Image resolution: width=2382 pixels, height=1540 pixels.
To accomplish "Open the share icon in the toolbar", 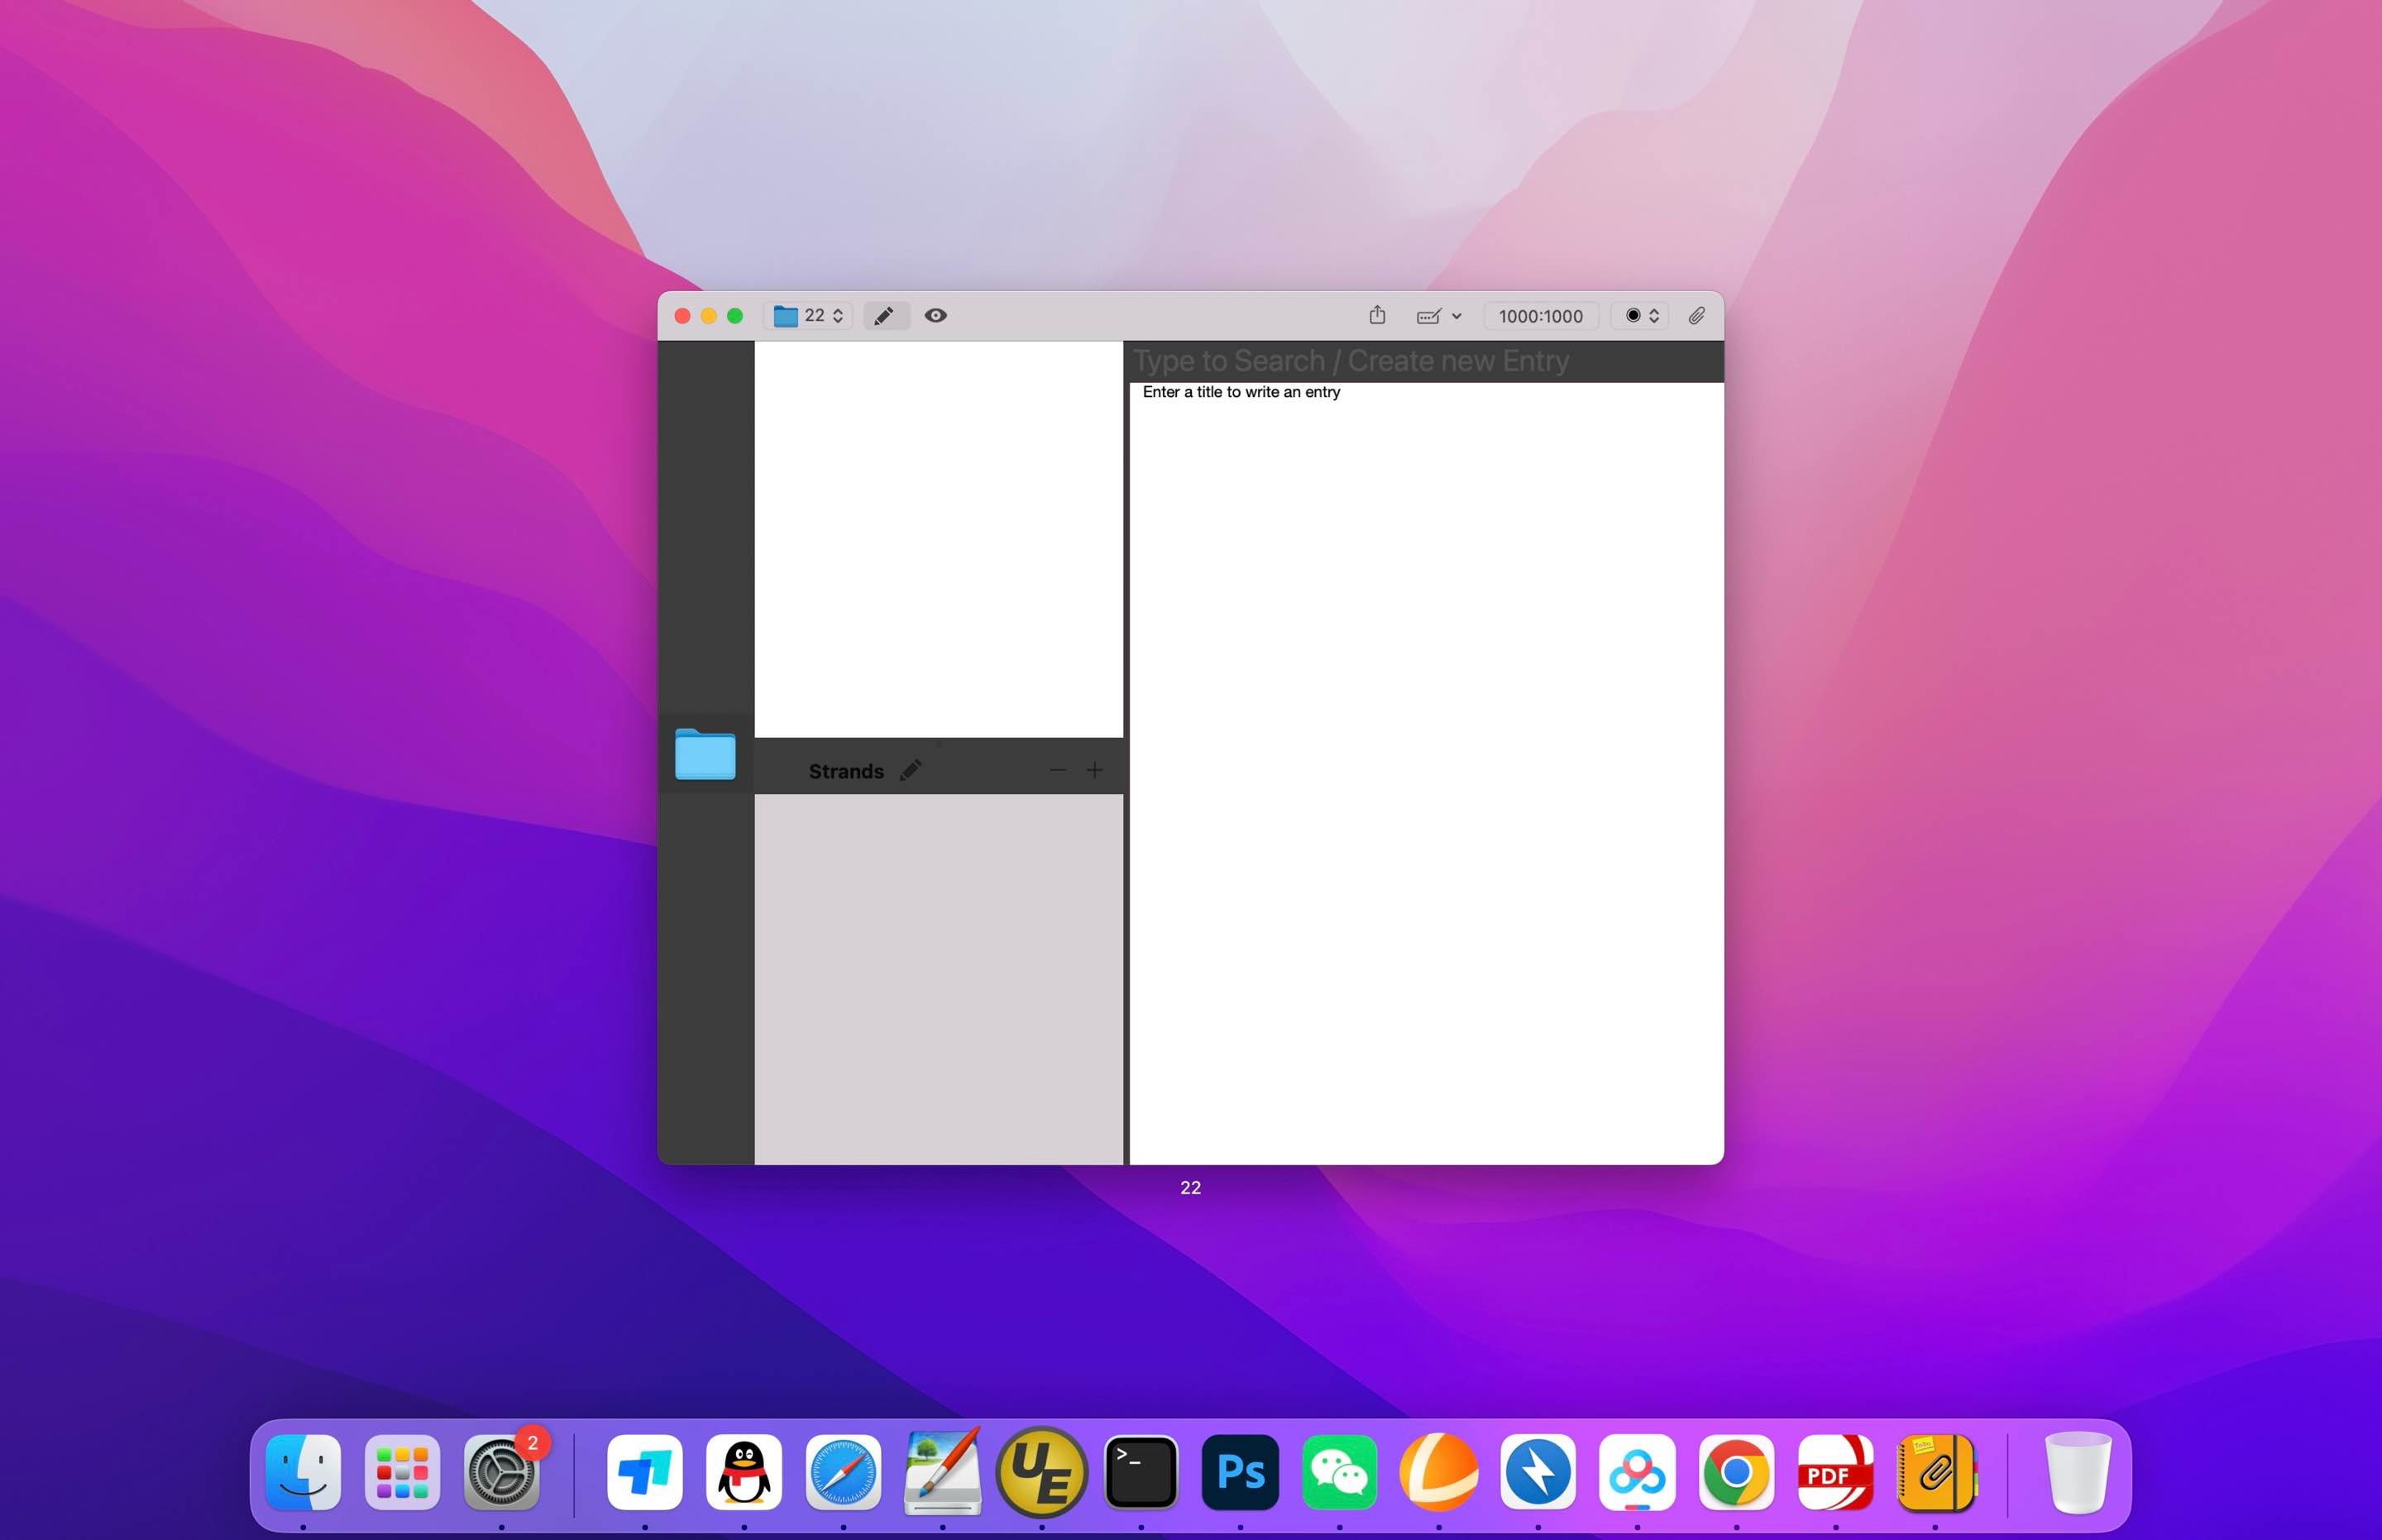I will click(x=1378, y=315).
